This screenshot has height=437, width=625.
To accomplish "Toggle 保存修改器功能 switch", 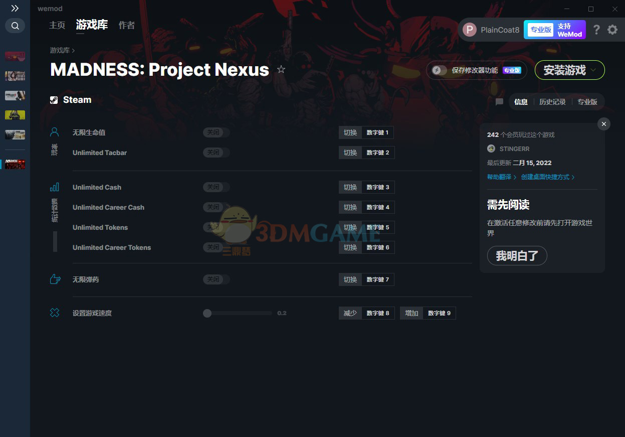I will (440, 70).
